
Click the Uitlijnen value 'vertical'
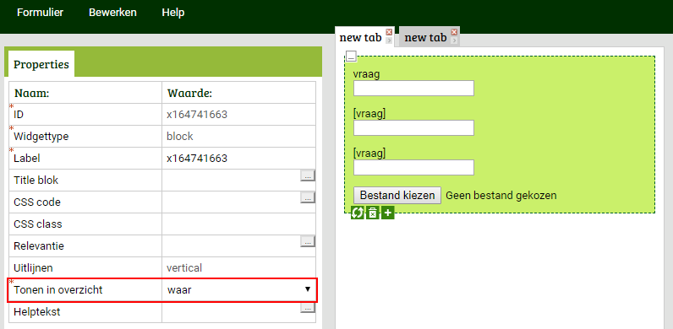(x=184, y=268)
